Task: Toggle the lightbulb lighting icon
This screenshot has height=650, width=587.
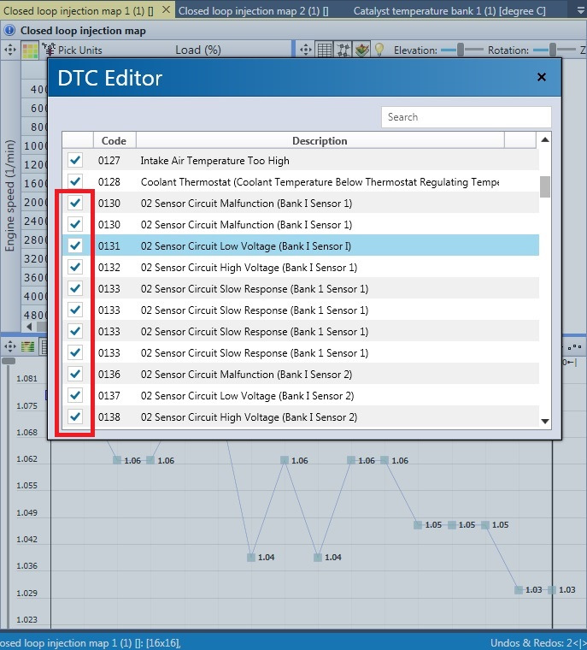Action: point(379,50)
